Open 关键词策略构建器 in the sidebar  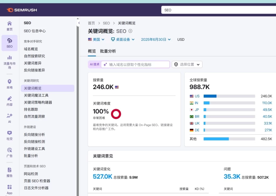coord(38,102)
